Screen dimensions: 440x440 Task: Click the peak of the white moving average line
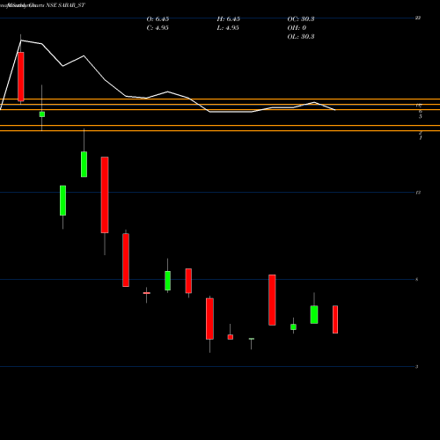(x=21, y=40)
